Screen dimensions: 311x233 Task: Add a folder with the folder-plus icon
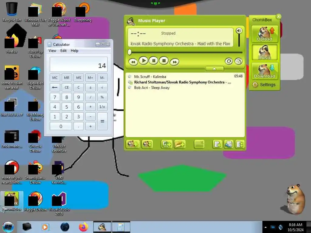click(180, 144)
